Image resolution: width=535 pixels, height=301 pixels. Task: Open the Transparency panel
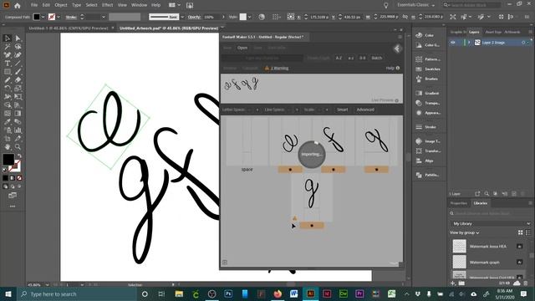[x=428, y=103]
